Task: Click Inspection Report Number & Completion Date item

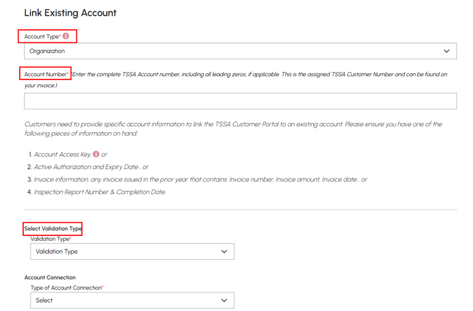Action: [99, 192]
